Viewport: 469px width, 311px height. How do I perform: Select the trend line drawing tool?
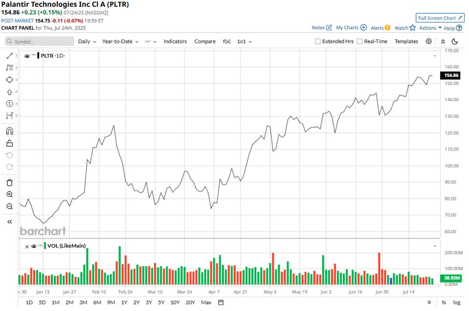point(10,56)
